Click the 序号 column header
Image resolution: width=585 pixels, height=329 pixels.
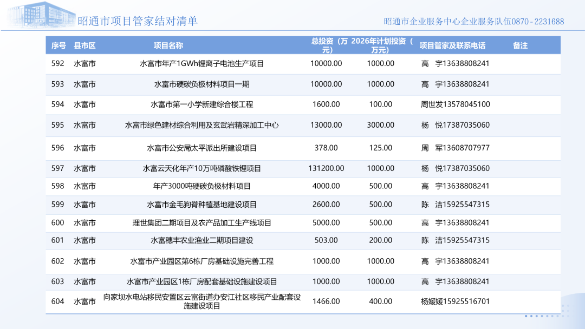(58, 45)
